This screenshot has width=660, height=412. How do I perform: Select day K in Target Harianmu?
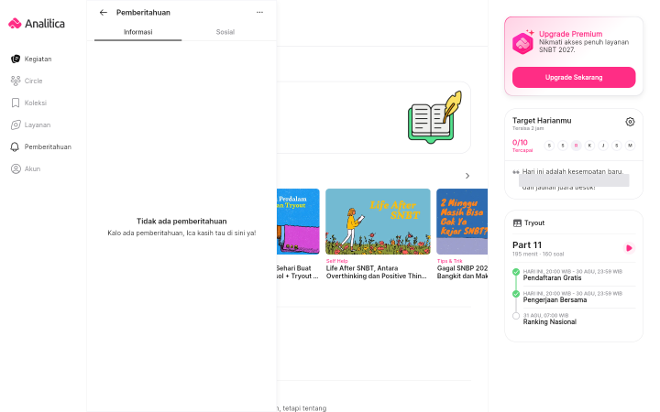click(589, 146)
